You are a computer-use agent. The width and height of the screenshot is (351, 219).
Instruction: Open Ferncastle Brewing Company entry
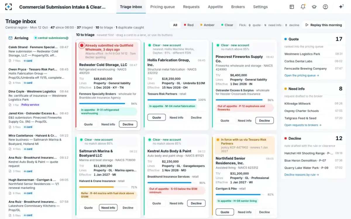[313, 69]
